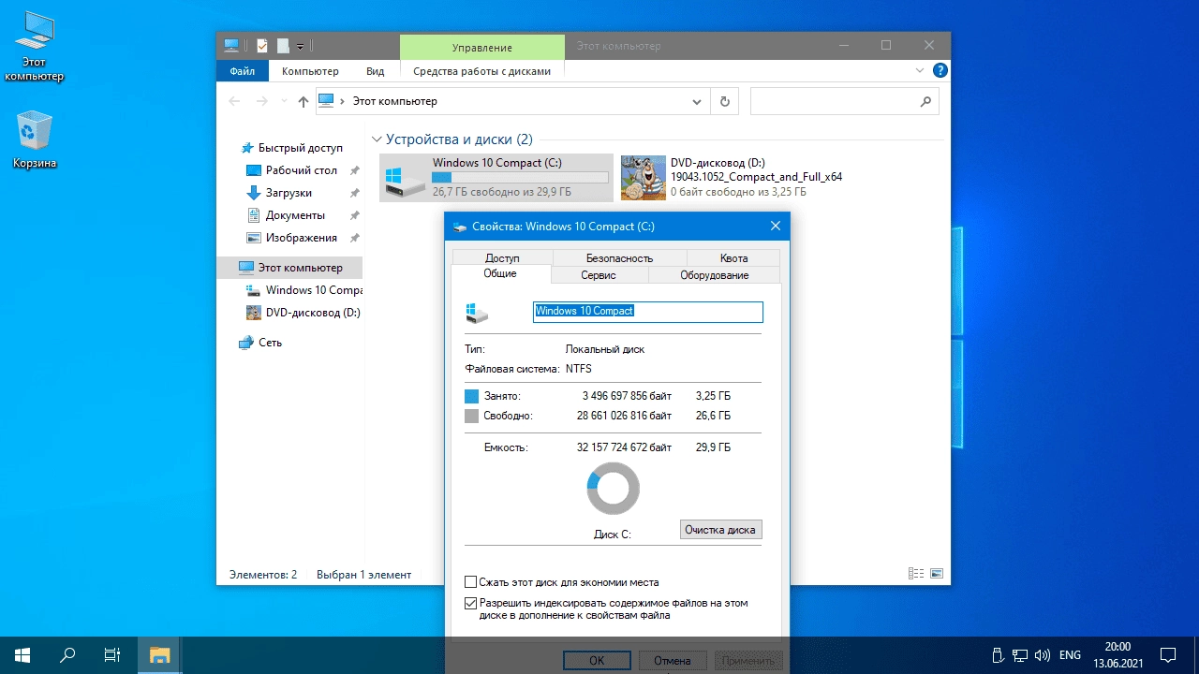1199x674 pixels.
Task: Close the Свойства dialog
Action: (775, 226)
